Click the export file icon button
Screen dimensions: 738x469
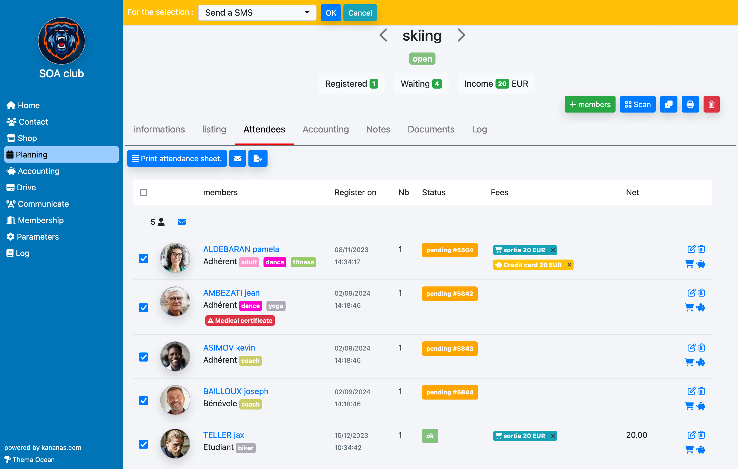258,159
